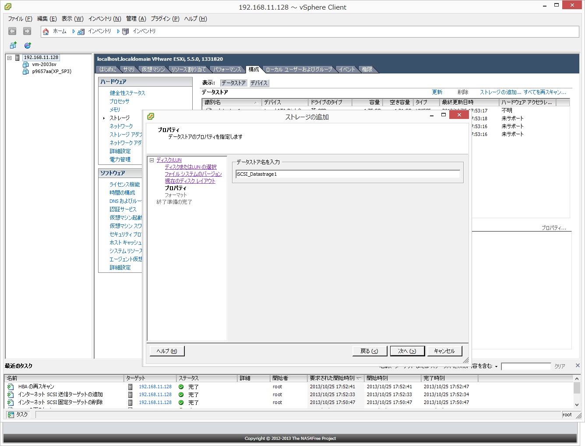
Task: Open the 管理 (A) menu
Action: (136, 19)
